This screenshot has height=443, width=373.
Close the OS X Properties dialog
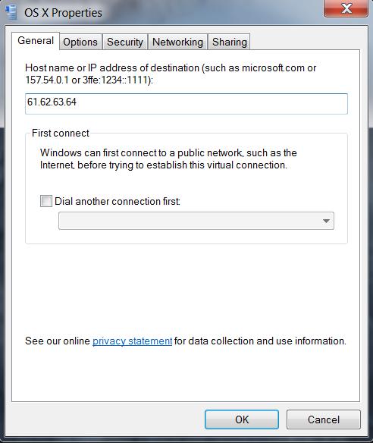pyautogui.click(x=346, y=8)
